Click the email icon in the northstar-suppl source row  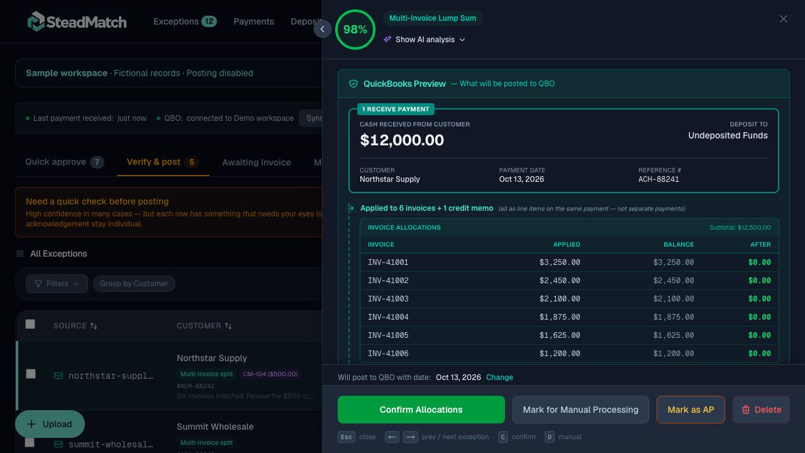[58, 376]
